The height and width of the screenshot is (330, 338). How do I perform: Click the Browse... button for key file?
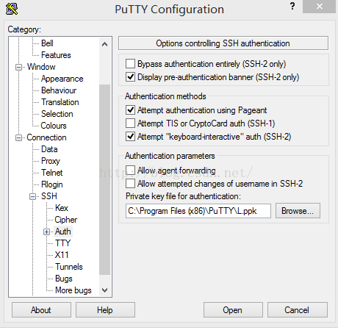tap(298, 211)
